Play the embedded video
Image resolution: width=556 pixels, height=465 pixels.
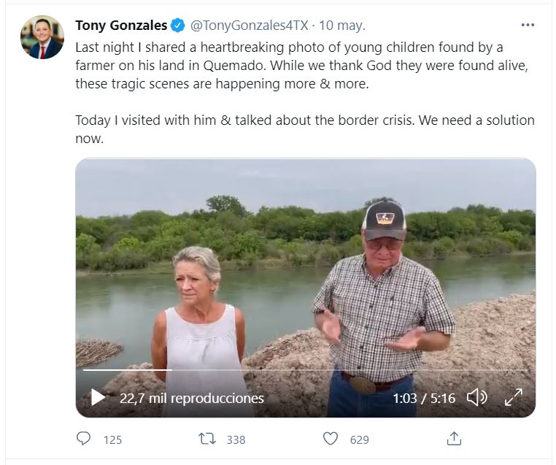pyautogui.click(x=98, y=398)
